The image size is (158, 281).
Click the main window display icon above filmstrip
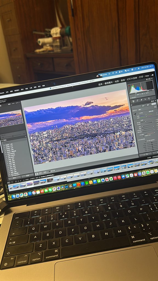[x=9, y=182]
